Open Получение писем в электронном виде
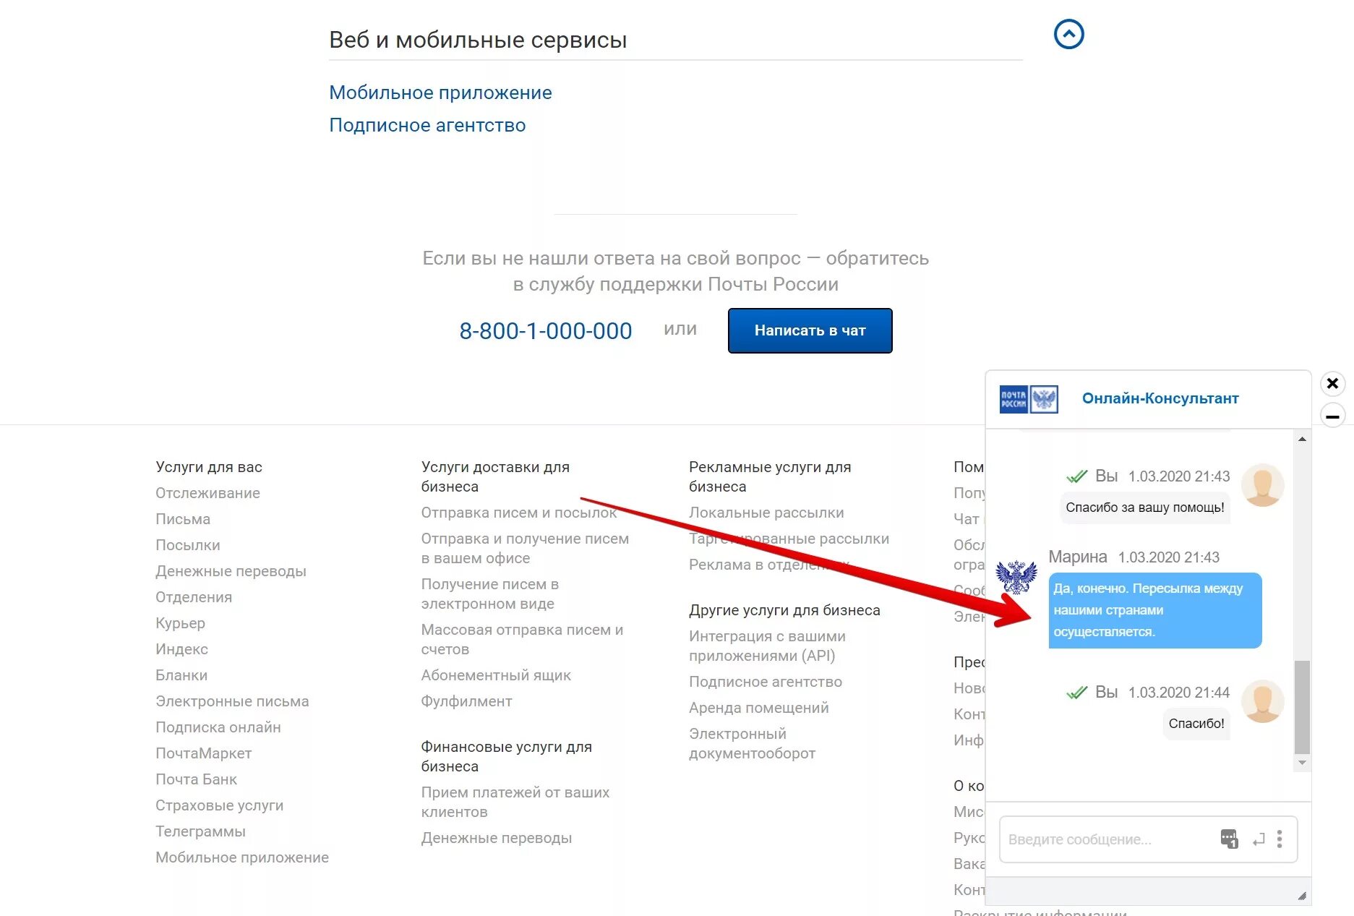Image resolution: width=1354 pixels, height=916 pixels. click(x=490, y=594)
